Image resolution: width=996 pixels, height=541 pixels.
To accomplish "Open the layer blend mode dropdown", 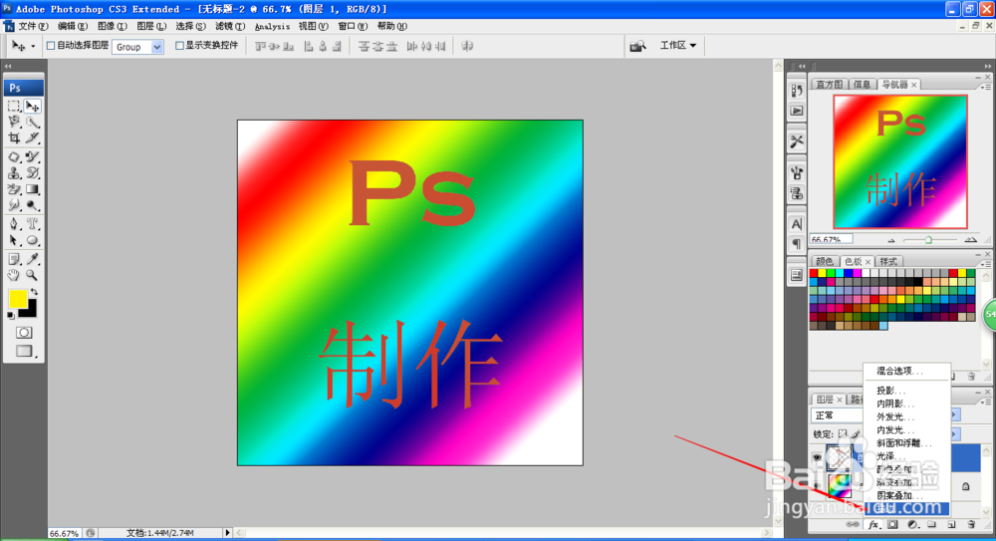I will (836, 415).
